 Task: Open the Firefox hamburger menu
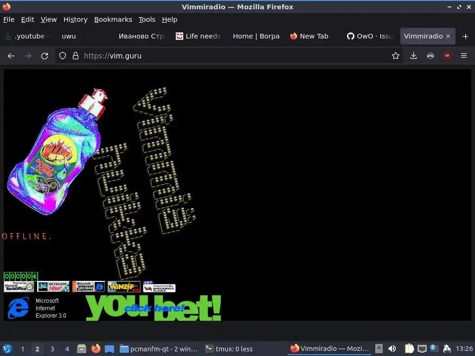click(x=463, y=56)
